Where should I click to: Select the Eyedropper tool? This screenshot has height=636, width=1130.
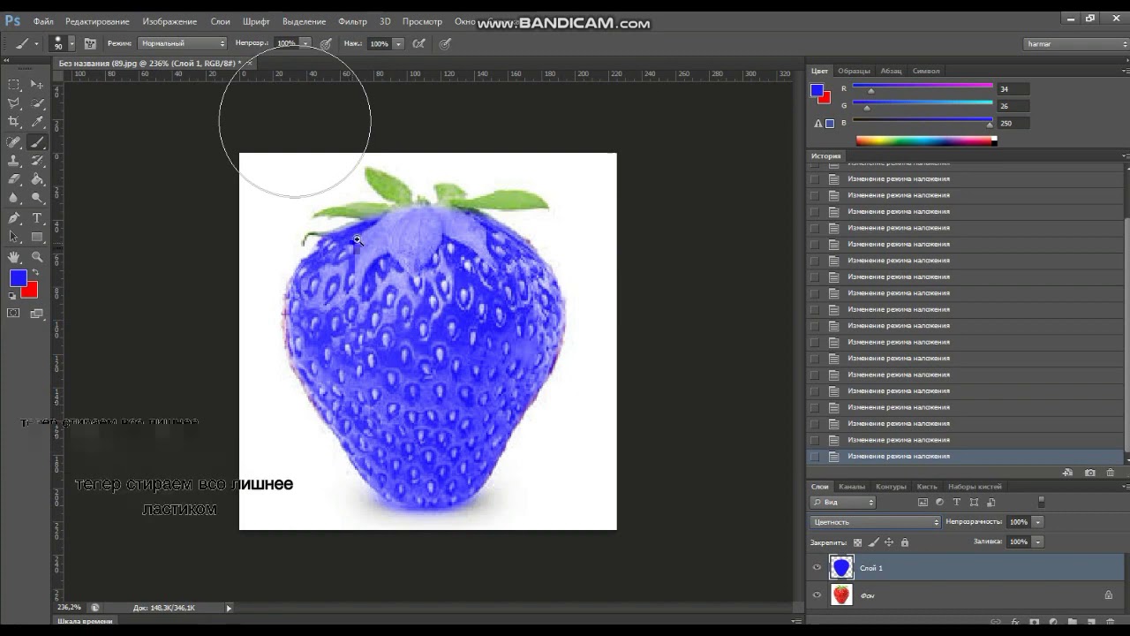37,122
